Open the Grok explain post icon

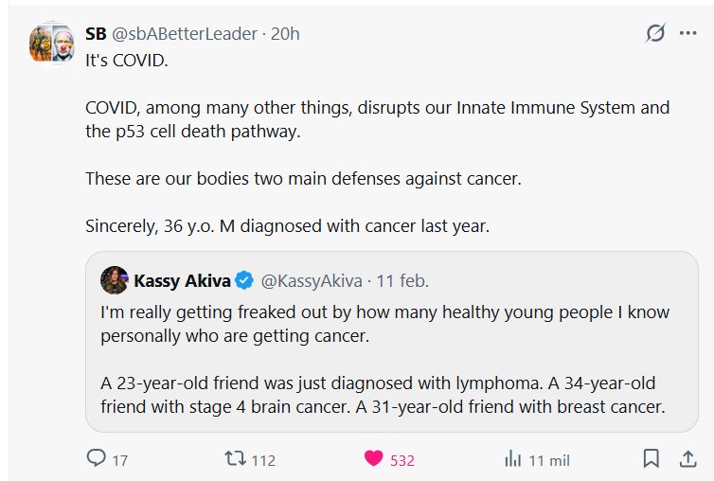tap(654, 33)
